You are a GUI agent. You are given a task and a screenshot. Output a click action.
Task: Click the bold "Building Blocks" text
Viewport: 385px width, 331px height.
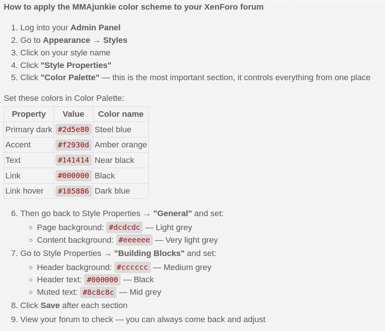click(149, 253)
